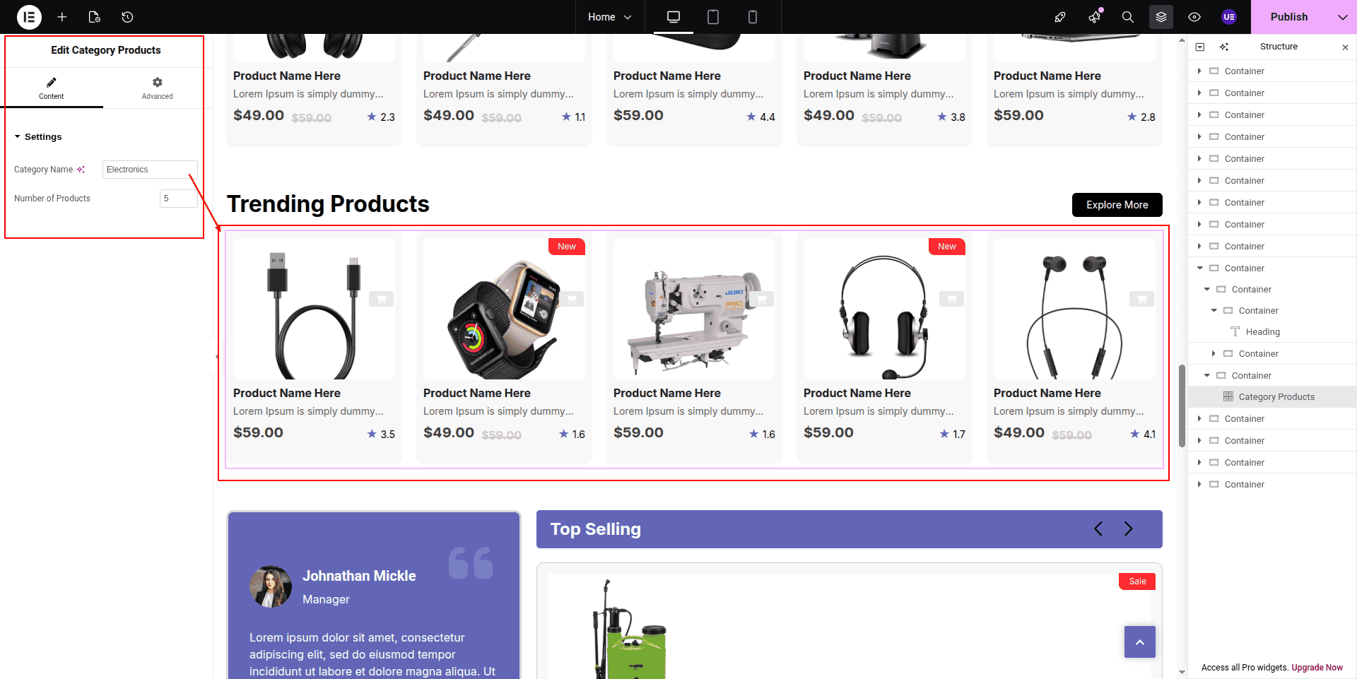This screenshot has width=1357, height=679.
Task: Click the Category Name input field
Action: click(150, 170)
